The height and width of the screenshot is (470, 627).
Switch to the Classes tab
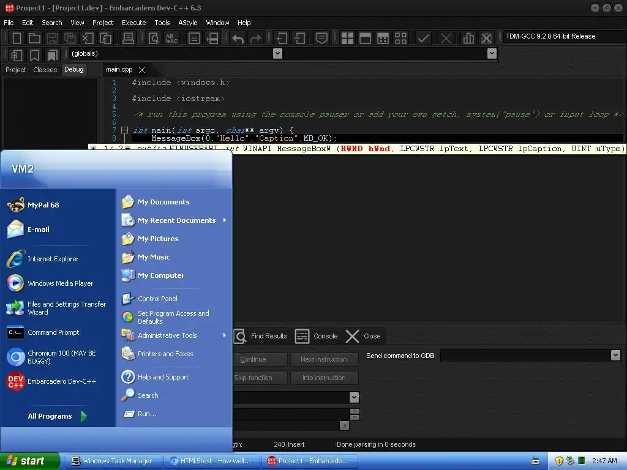(x=45, y=70)
